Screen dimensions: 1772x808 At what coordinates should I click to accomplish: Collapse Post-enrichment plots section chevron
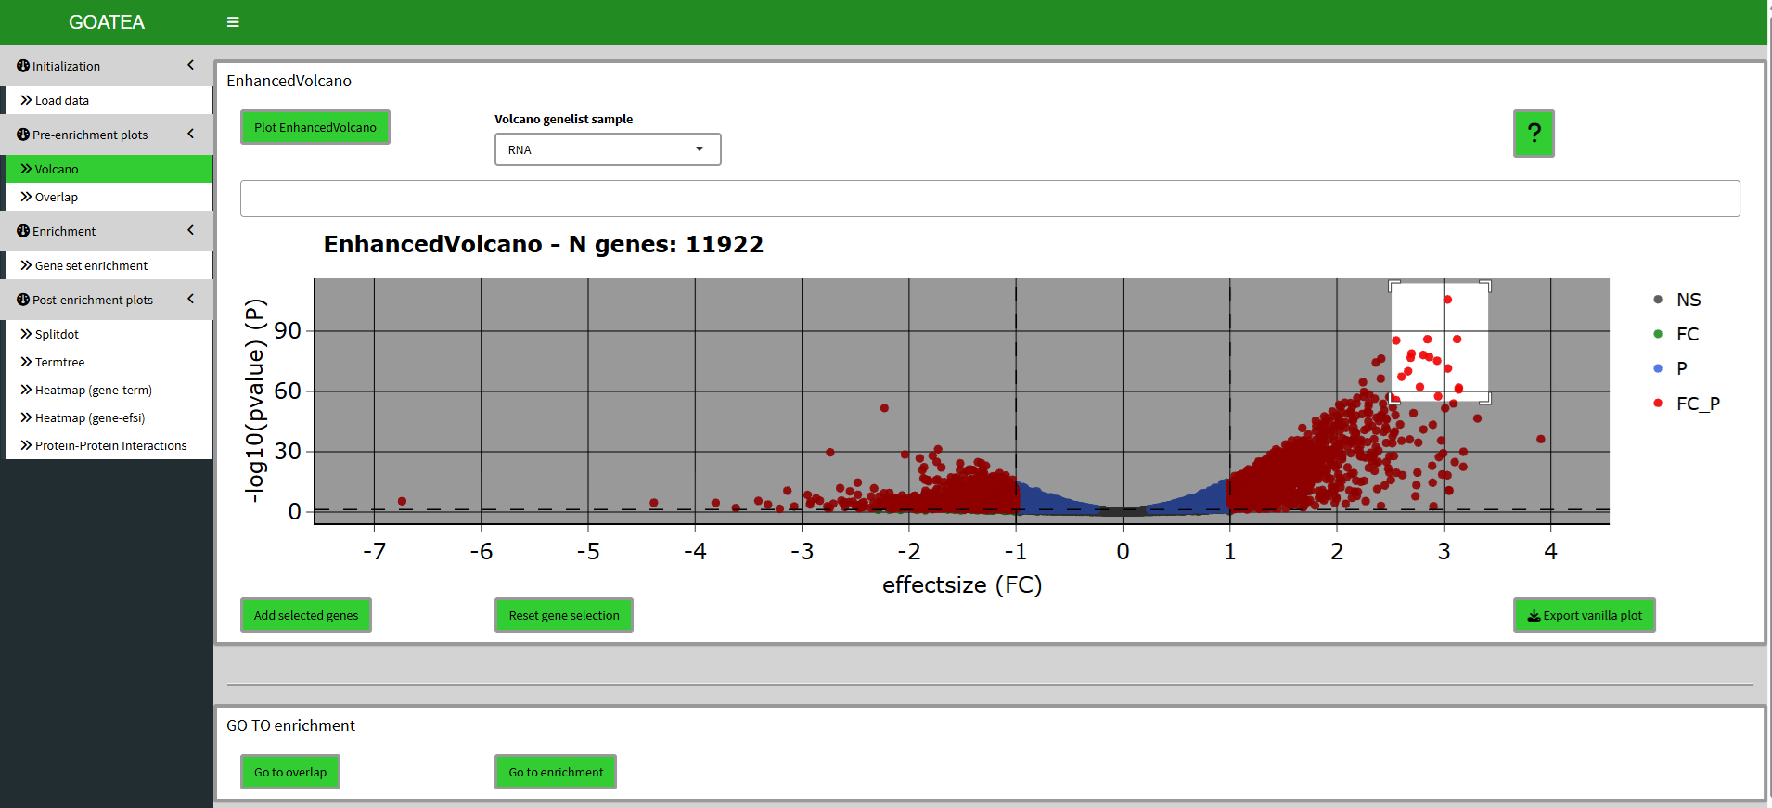(191, 299)
